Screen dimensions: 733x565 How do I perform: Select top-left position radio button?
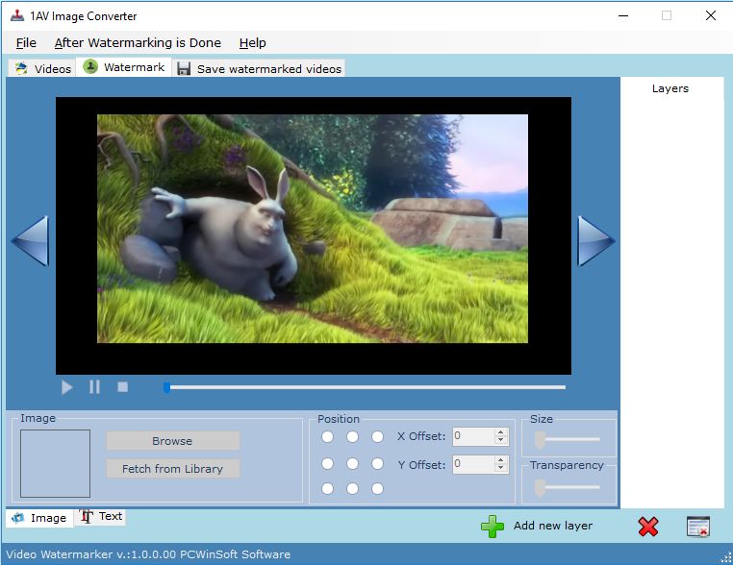(328, 436)
